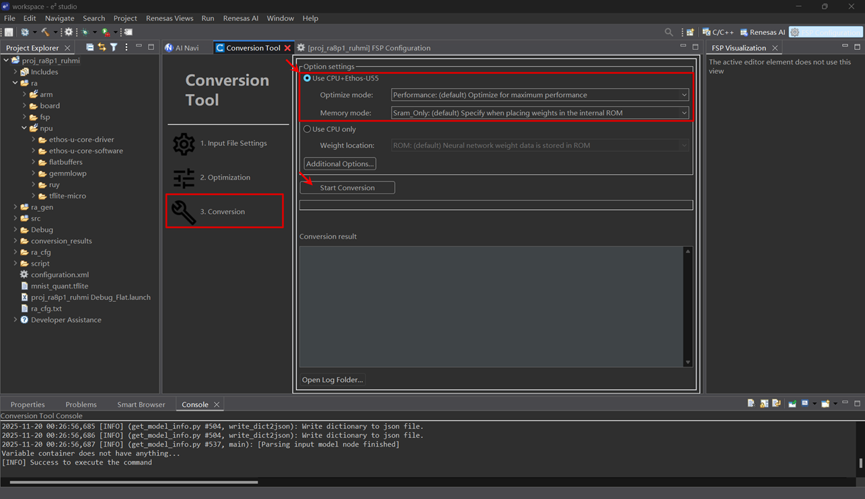Expand the ra_gen folder
Screen dimensions: 865x499
click(x=15, y=207)
